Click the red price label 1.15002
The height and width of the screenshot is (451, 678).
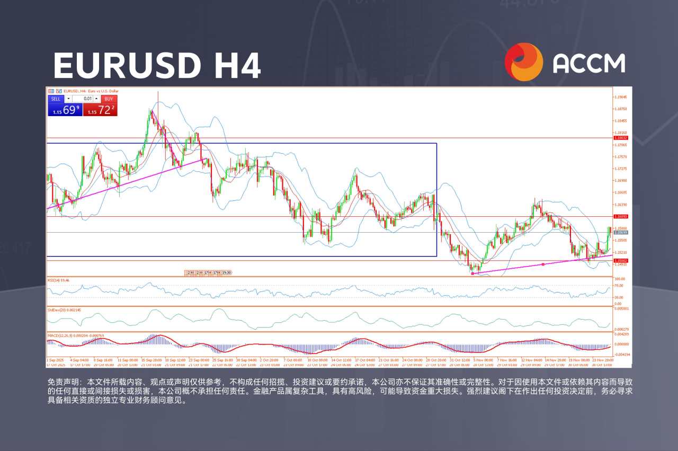click(x=620, y=260)
